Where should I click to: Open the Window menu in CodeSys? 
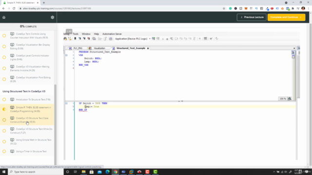(86, 34)
